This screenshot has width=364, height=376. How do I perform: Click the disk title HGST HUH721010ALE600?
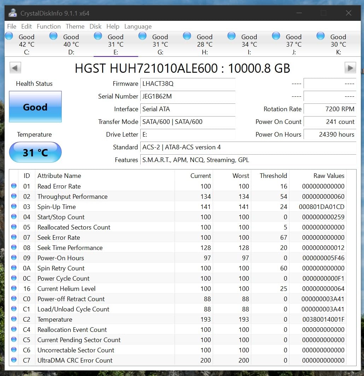coord(182,68)
